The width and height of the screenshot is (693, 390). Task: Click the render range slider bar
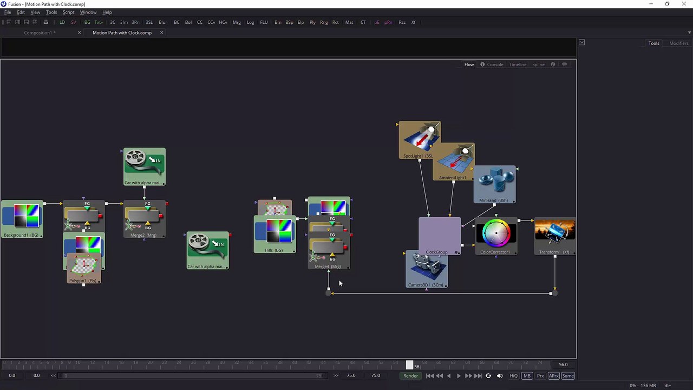(x=194, y=375)
